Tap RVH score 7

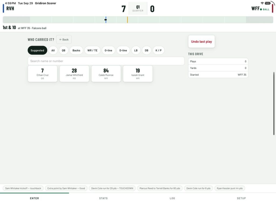pyautogui.click(x=124, y=9)
